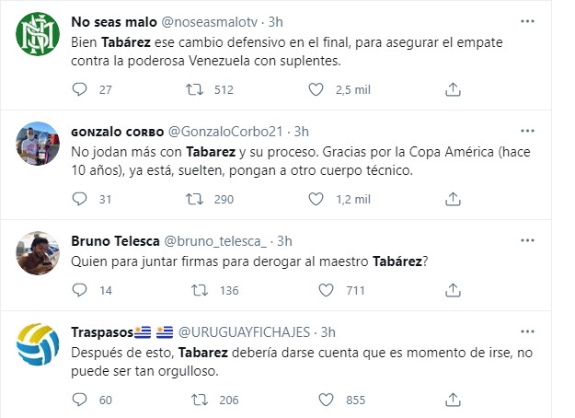Viewport: 575px width, 418px height.
Task: Reply to Gonzalo Corbo's tweet
Action: [x=80, y=198]
